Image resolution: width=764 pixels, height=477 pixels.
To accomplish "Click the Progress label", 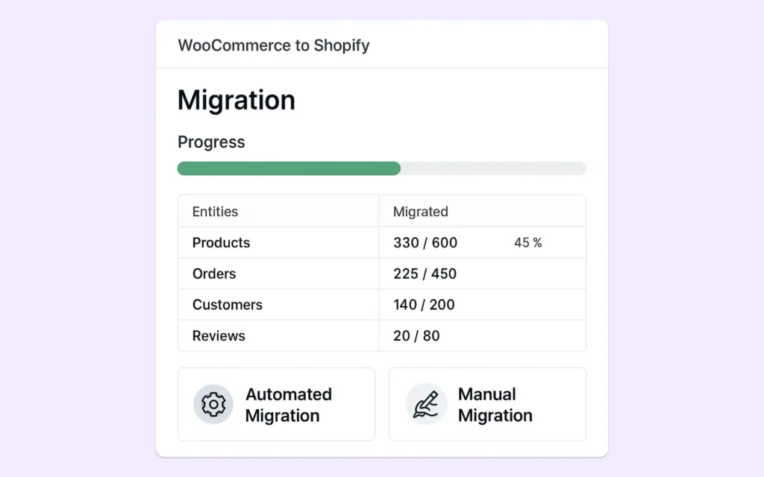I will point(211,142).
